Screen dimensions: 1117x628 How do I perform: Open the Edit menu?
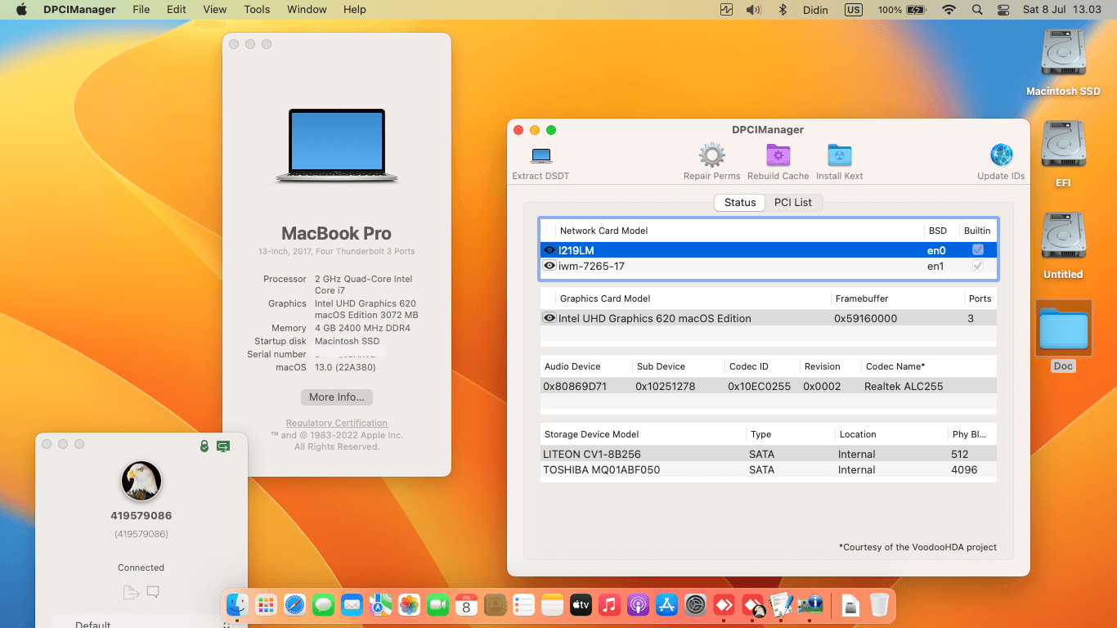176,10
